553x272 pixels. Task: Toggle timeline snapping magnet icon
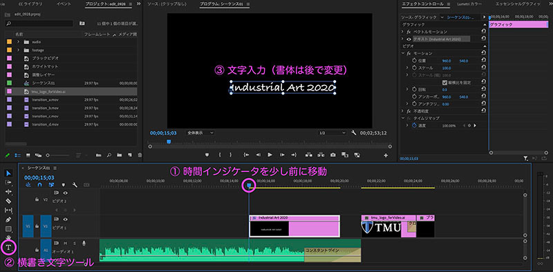pos(40,184)
